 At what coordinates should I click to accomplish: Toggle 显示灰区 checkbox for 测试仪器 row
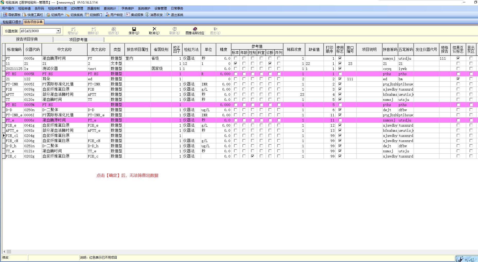471,69
